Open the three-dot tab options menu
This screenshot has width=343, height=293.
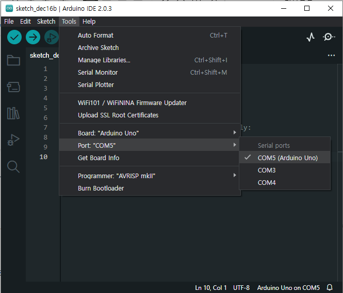point(331,56)
